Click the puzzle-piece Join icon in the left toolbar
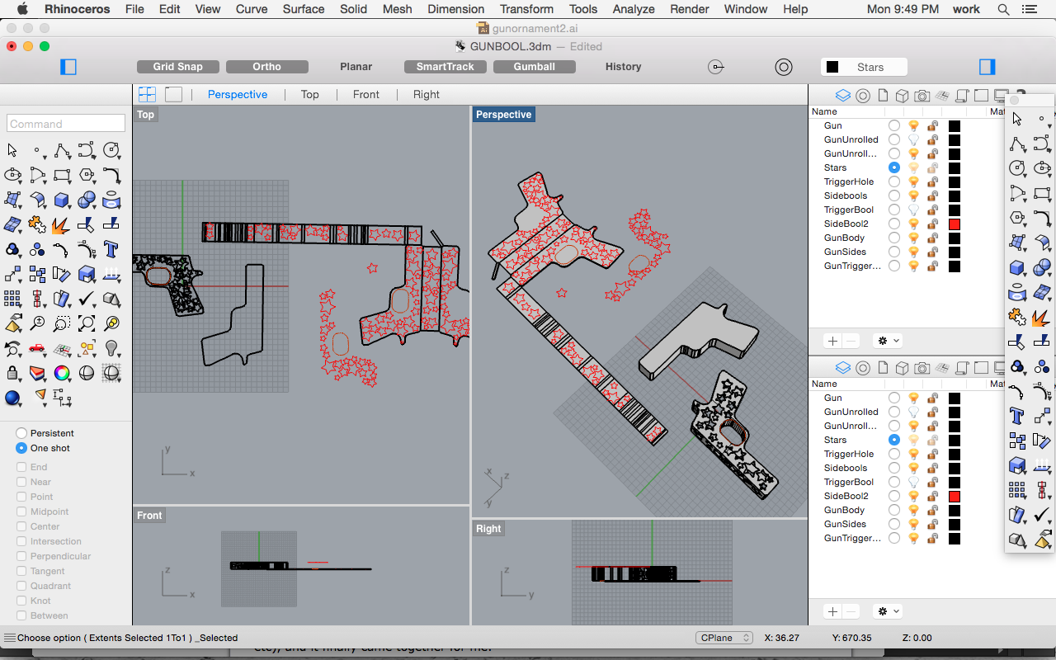Image resolution: width=1056 pixels, height=660 pixels. pos(37,225)
